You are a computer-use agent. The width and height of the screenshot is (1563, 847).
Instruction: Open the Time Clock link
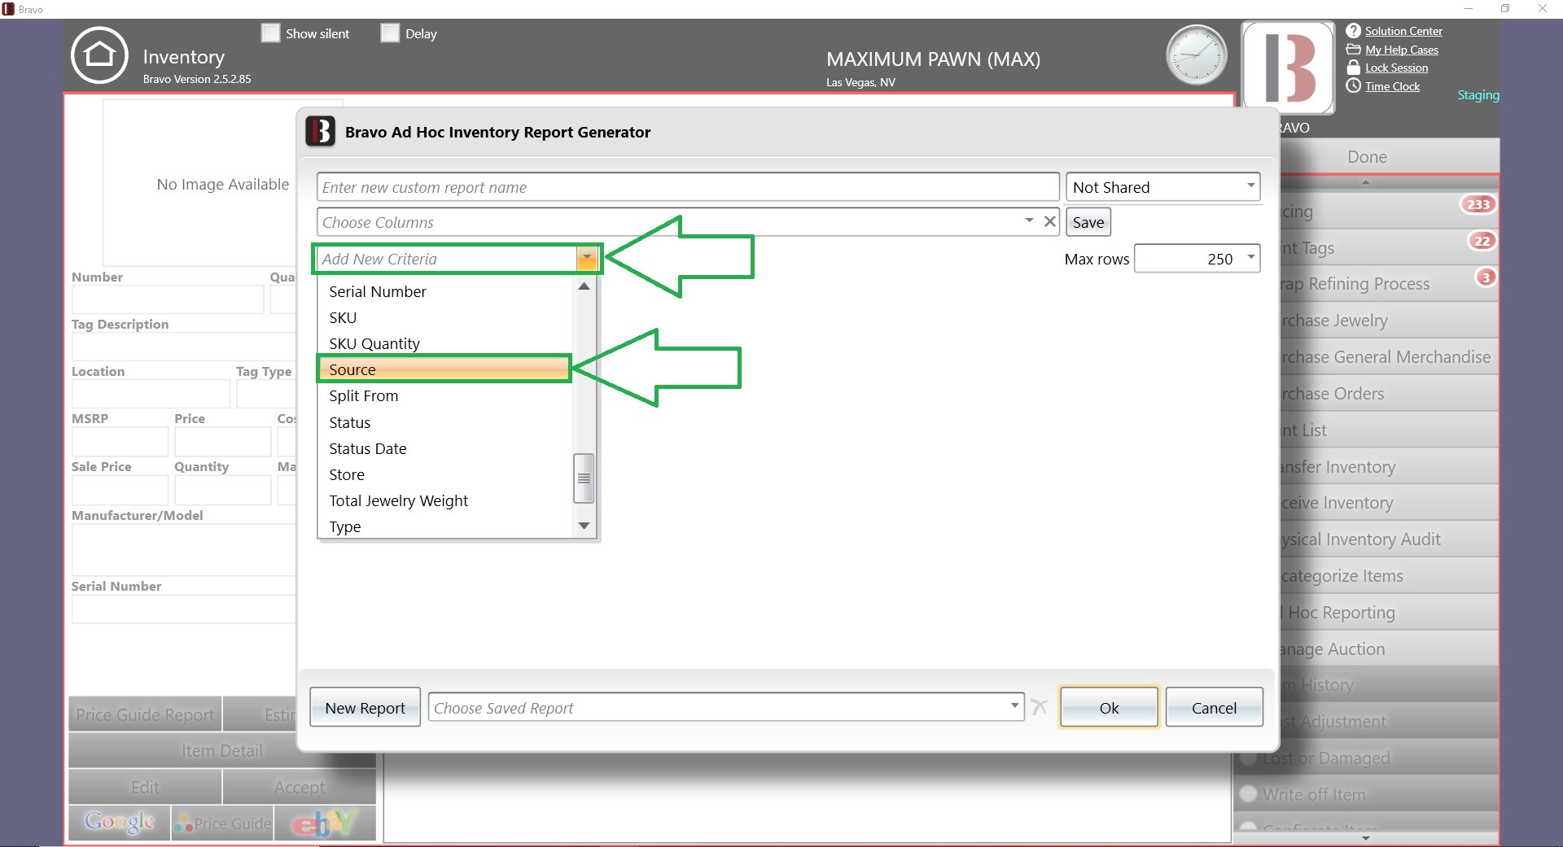tap(1392, 86)
